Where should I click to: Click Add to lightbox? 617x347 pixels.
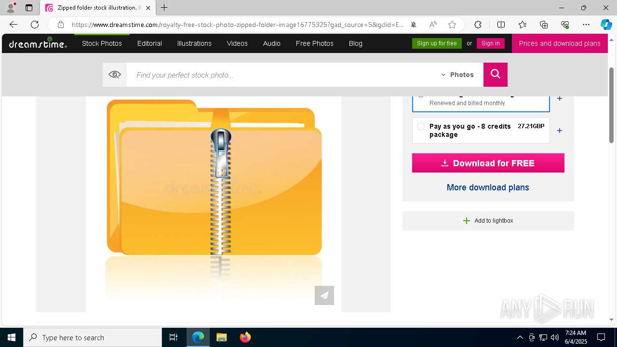coord(488,221)
